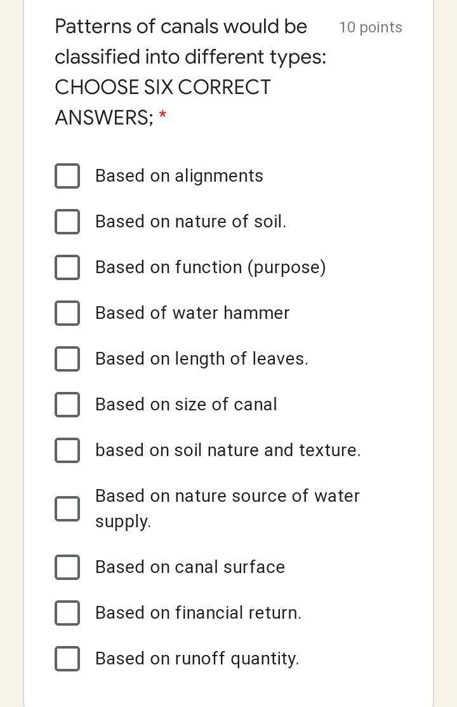Check the 'based on soil nature and texture.' checkbox

pos(67,450)
